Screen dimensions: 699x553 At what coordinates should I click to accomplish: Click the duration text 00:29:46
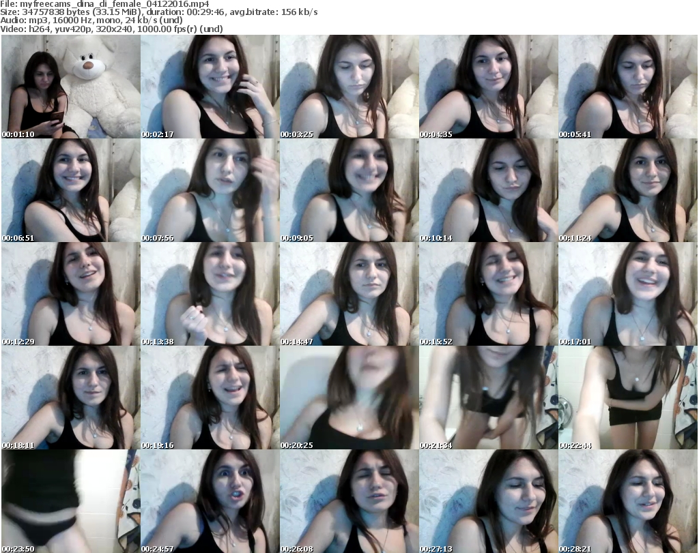203,12
